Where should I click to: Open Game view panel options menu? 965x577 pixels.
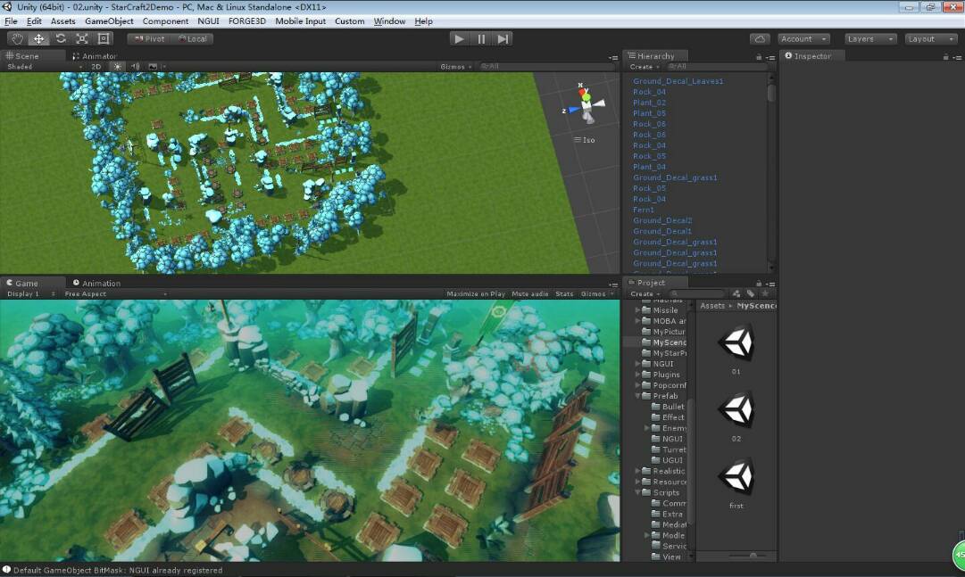tap(613, 284)
